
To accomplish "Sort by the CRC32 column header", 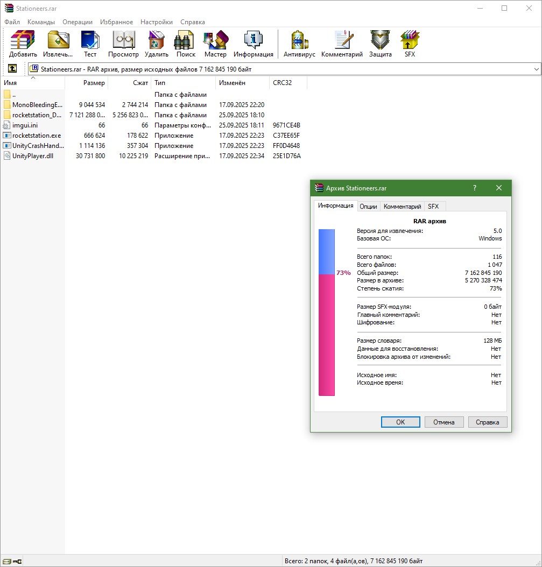I will point(288,83).
